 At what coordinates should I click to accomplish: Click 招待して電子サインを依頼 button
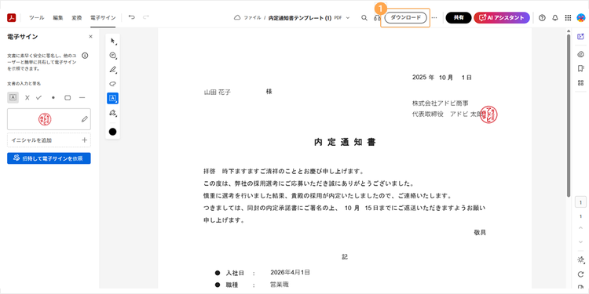[49, 158]
